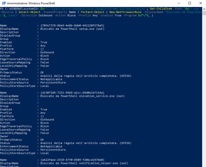Click 'NotApplicable' in the elevation_service.exe rule
Viewport: 206px width, 167px height.
tap(51, 146)
